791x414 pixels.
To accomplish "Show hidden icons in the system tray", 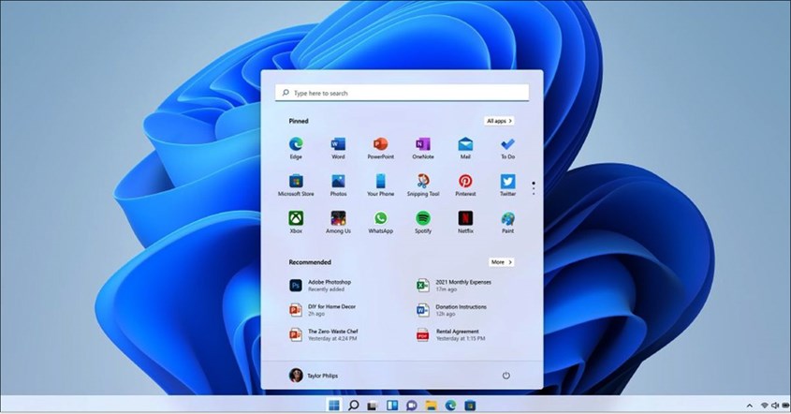I will coord(749,406).
